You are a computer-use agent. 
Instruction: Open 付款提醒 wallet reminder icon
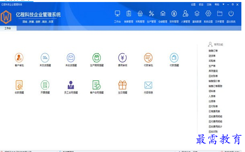click(x=174, y=58)
